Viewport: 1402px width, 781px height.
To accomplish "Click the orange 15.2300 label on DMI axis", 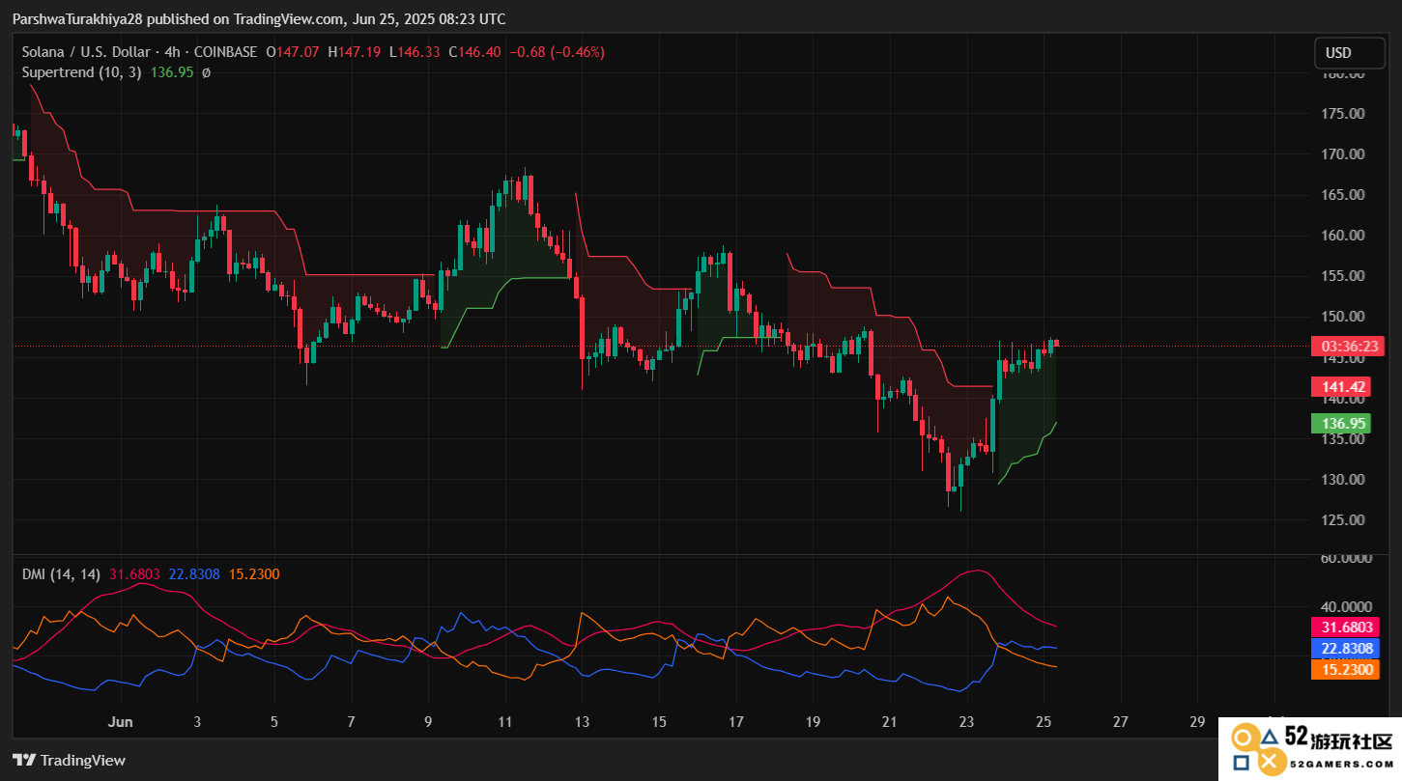I will coord(1344,669).
